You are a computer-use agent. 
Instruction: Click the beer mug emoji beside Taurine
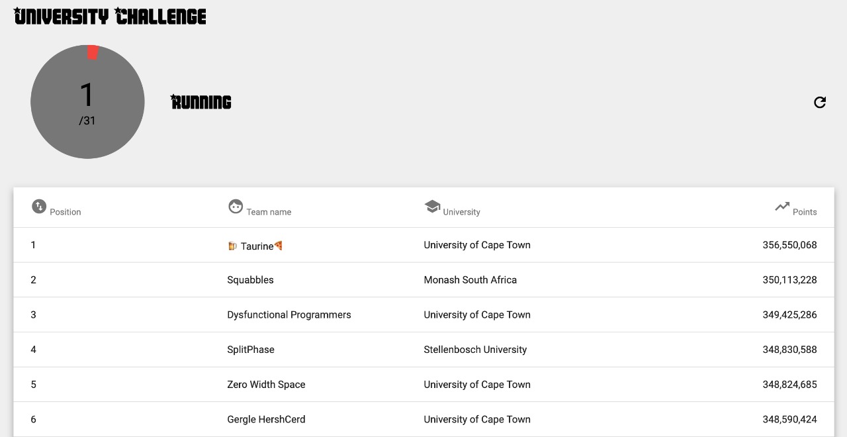[x=232, y=246]
